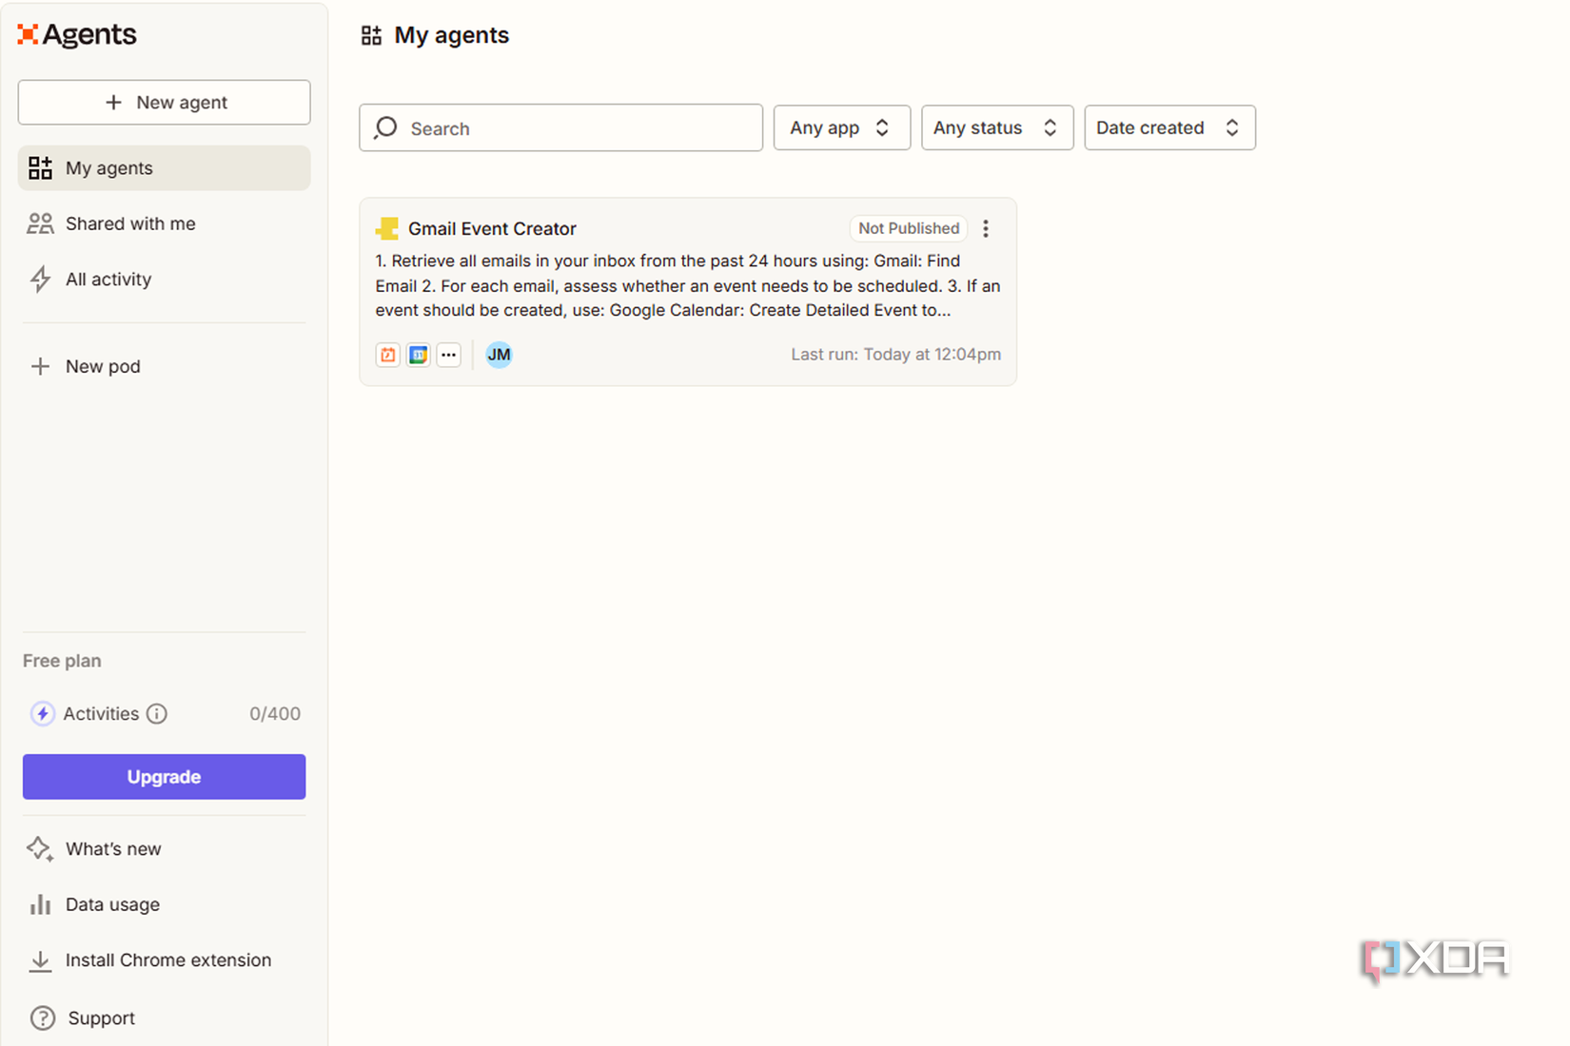The image size is (1570, 1046).
Task: Click the Zapier Agents logo icon
Action: pos(28,35)
